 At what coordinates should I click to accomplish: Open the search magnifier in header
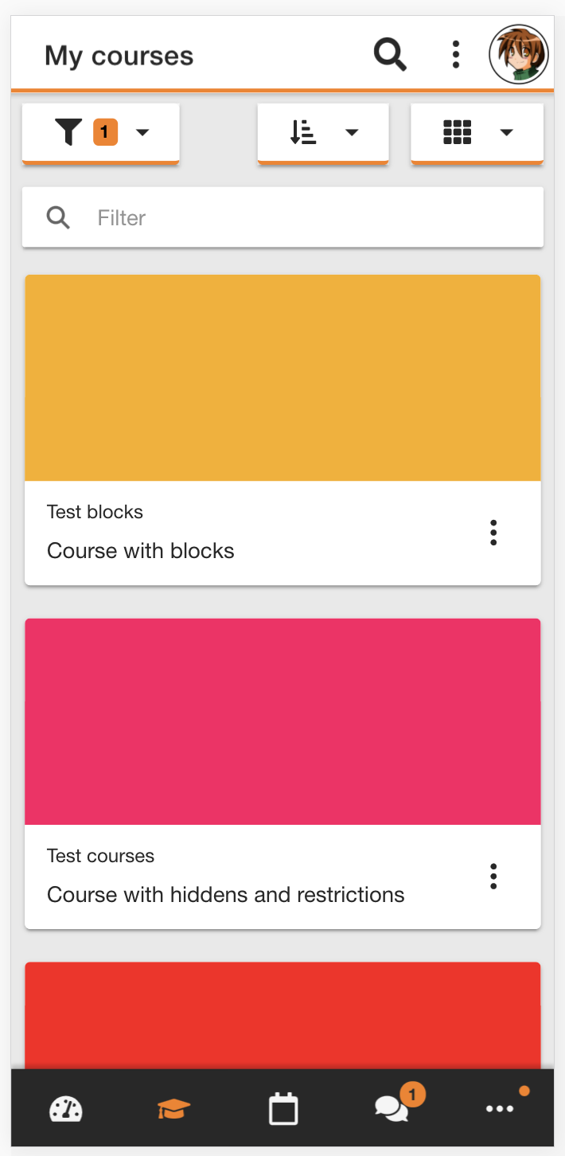click(390, 55)
